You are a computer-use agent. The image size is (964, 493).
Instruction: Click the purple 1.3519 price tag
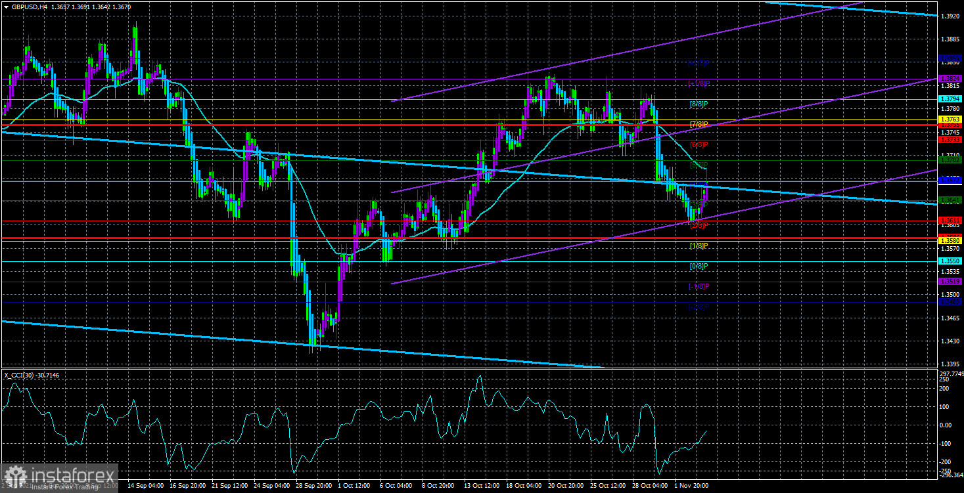951,281
